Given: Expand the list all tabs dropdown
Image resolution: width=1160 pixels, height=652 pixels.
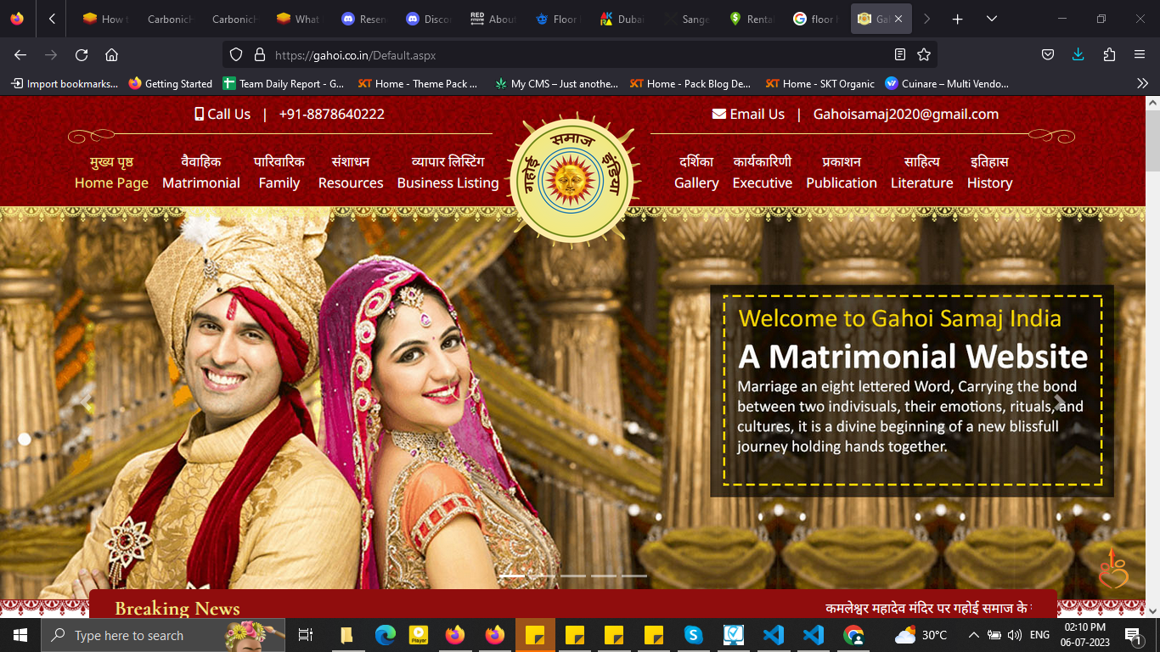Looking at the screenshot, I should 991,19.
